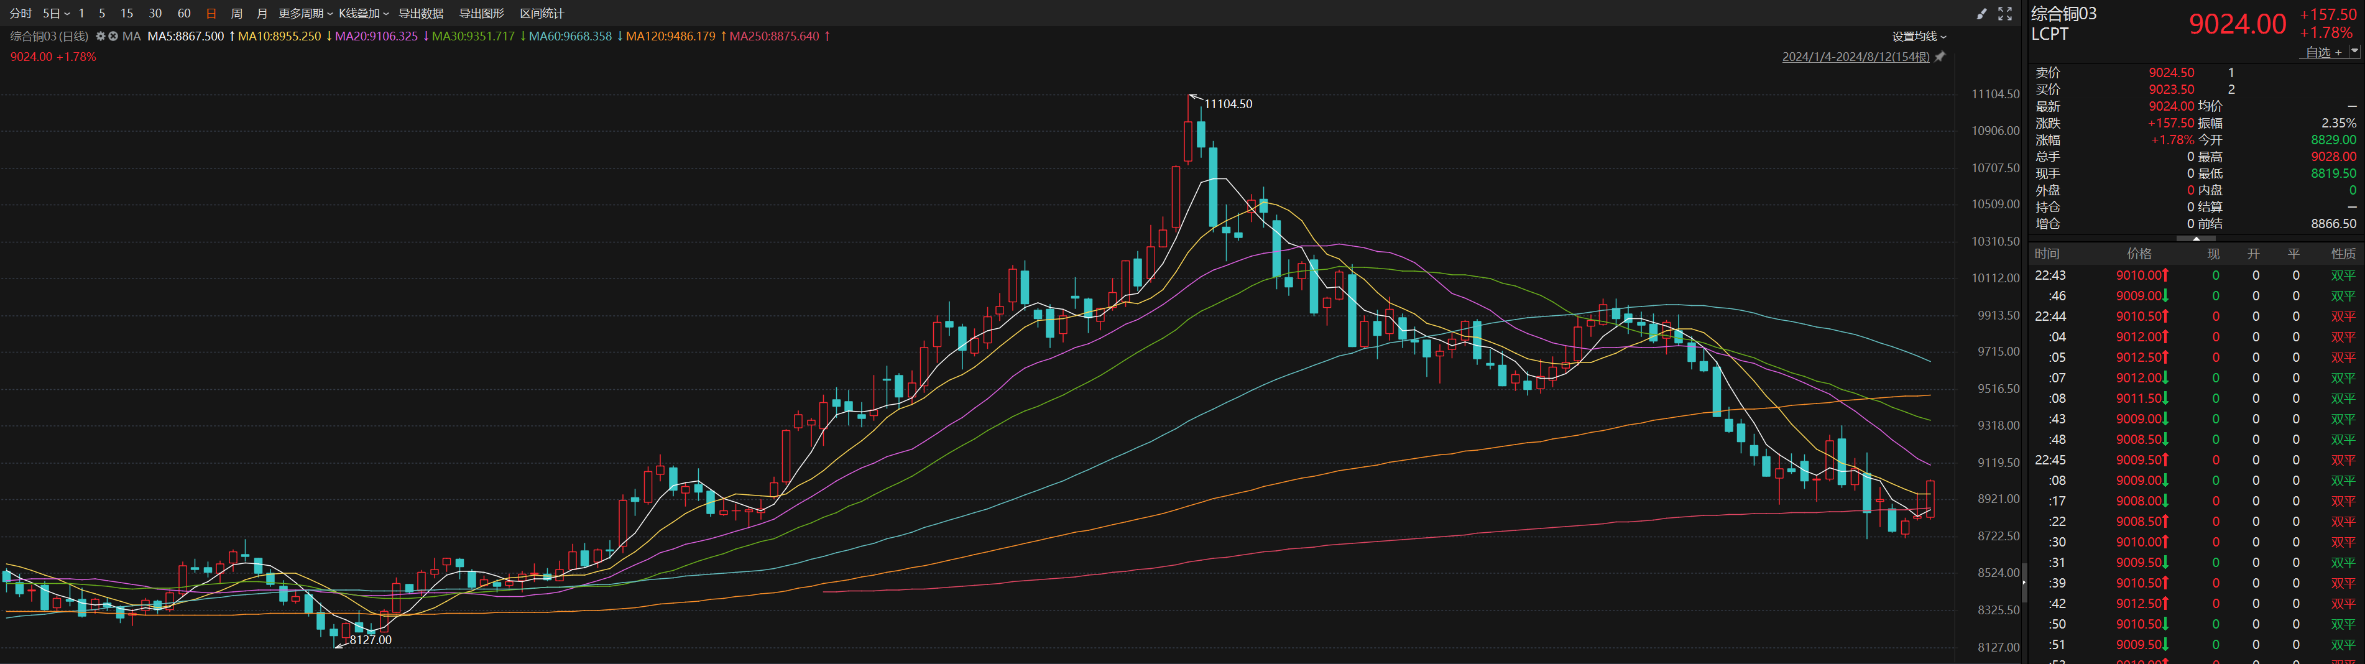
Task: Select the 60-minute period tab
Action: [183, 14]
